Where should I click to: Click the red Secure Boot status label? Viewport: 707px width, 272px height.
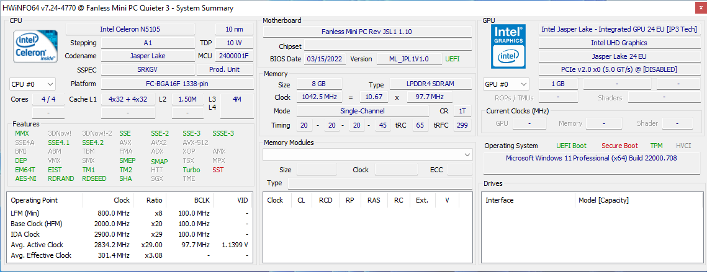(619, 146)
